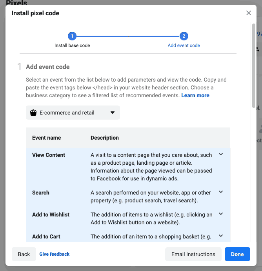The width and height of the screenshot is (262, 271).
Task: Select the View Content event name
Action: click(49, 155)
